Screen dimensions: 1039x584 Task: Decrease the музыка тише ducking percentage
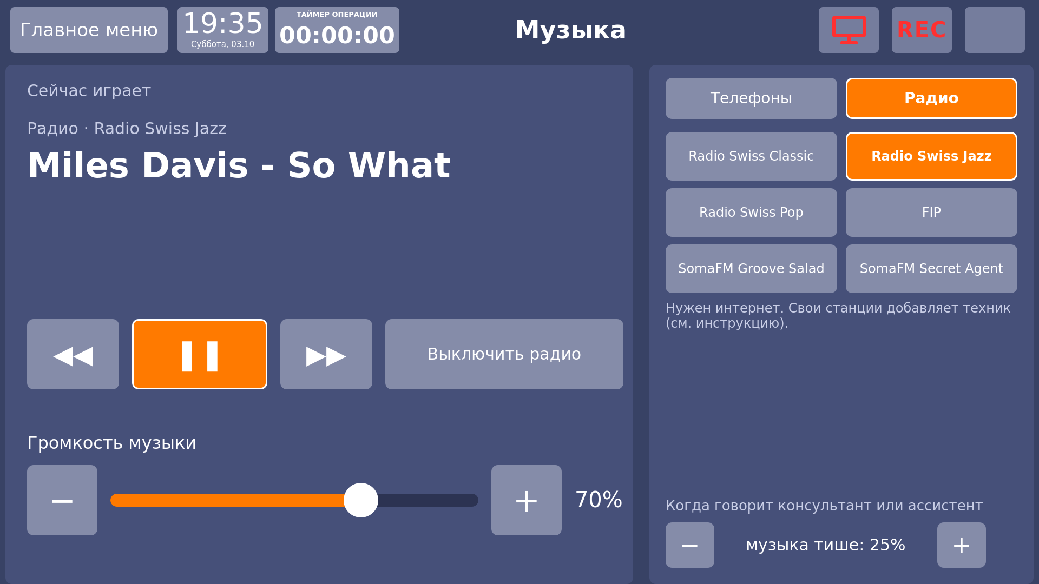tap(690, 545)
